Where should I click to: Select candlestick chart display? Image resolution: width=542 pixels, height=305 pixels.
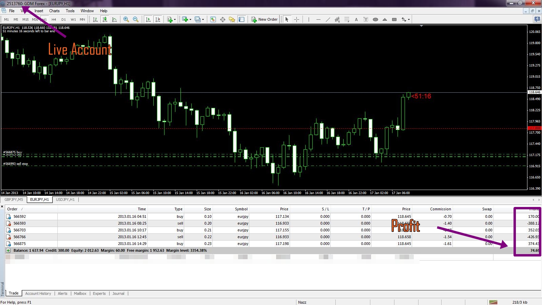click(x=105, y=19)
